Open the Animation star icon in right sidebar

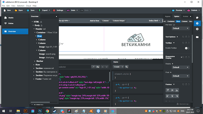[x=197, y=29]
